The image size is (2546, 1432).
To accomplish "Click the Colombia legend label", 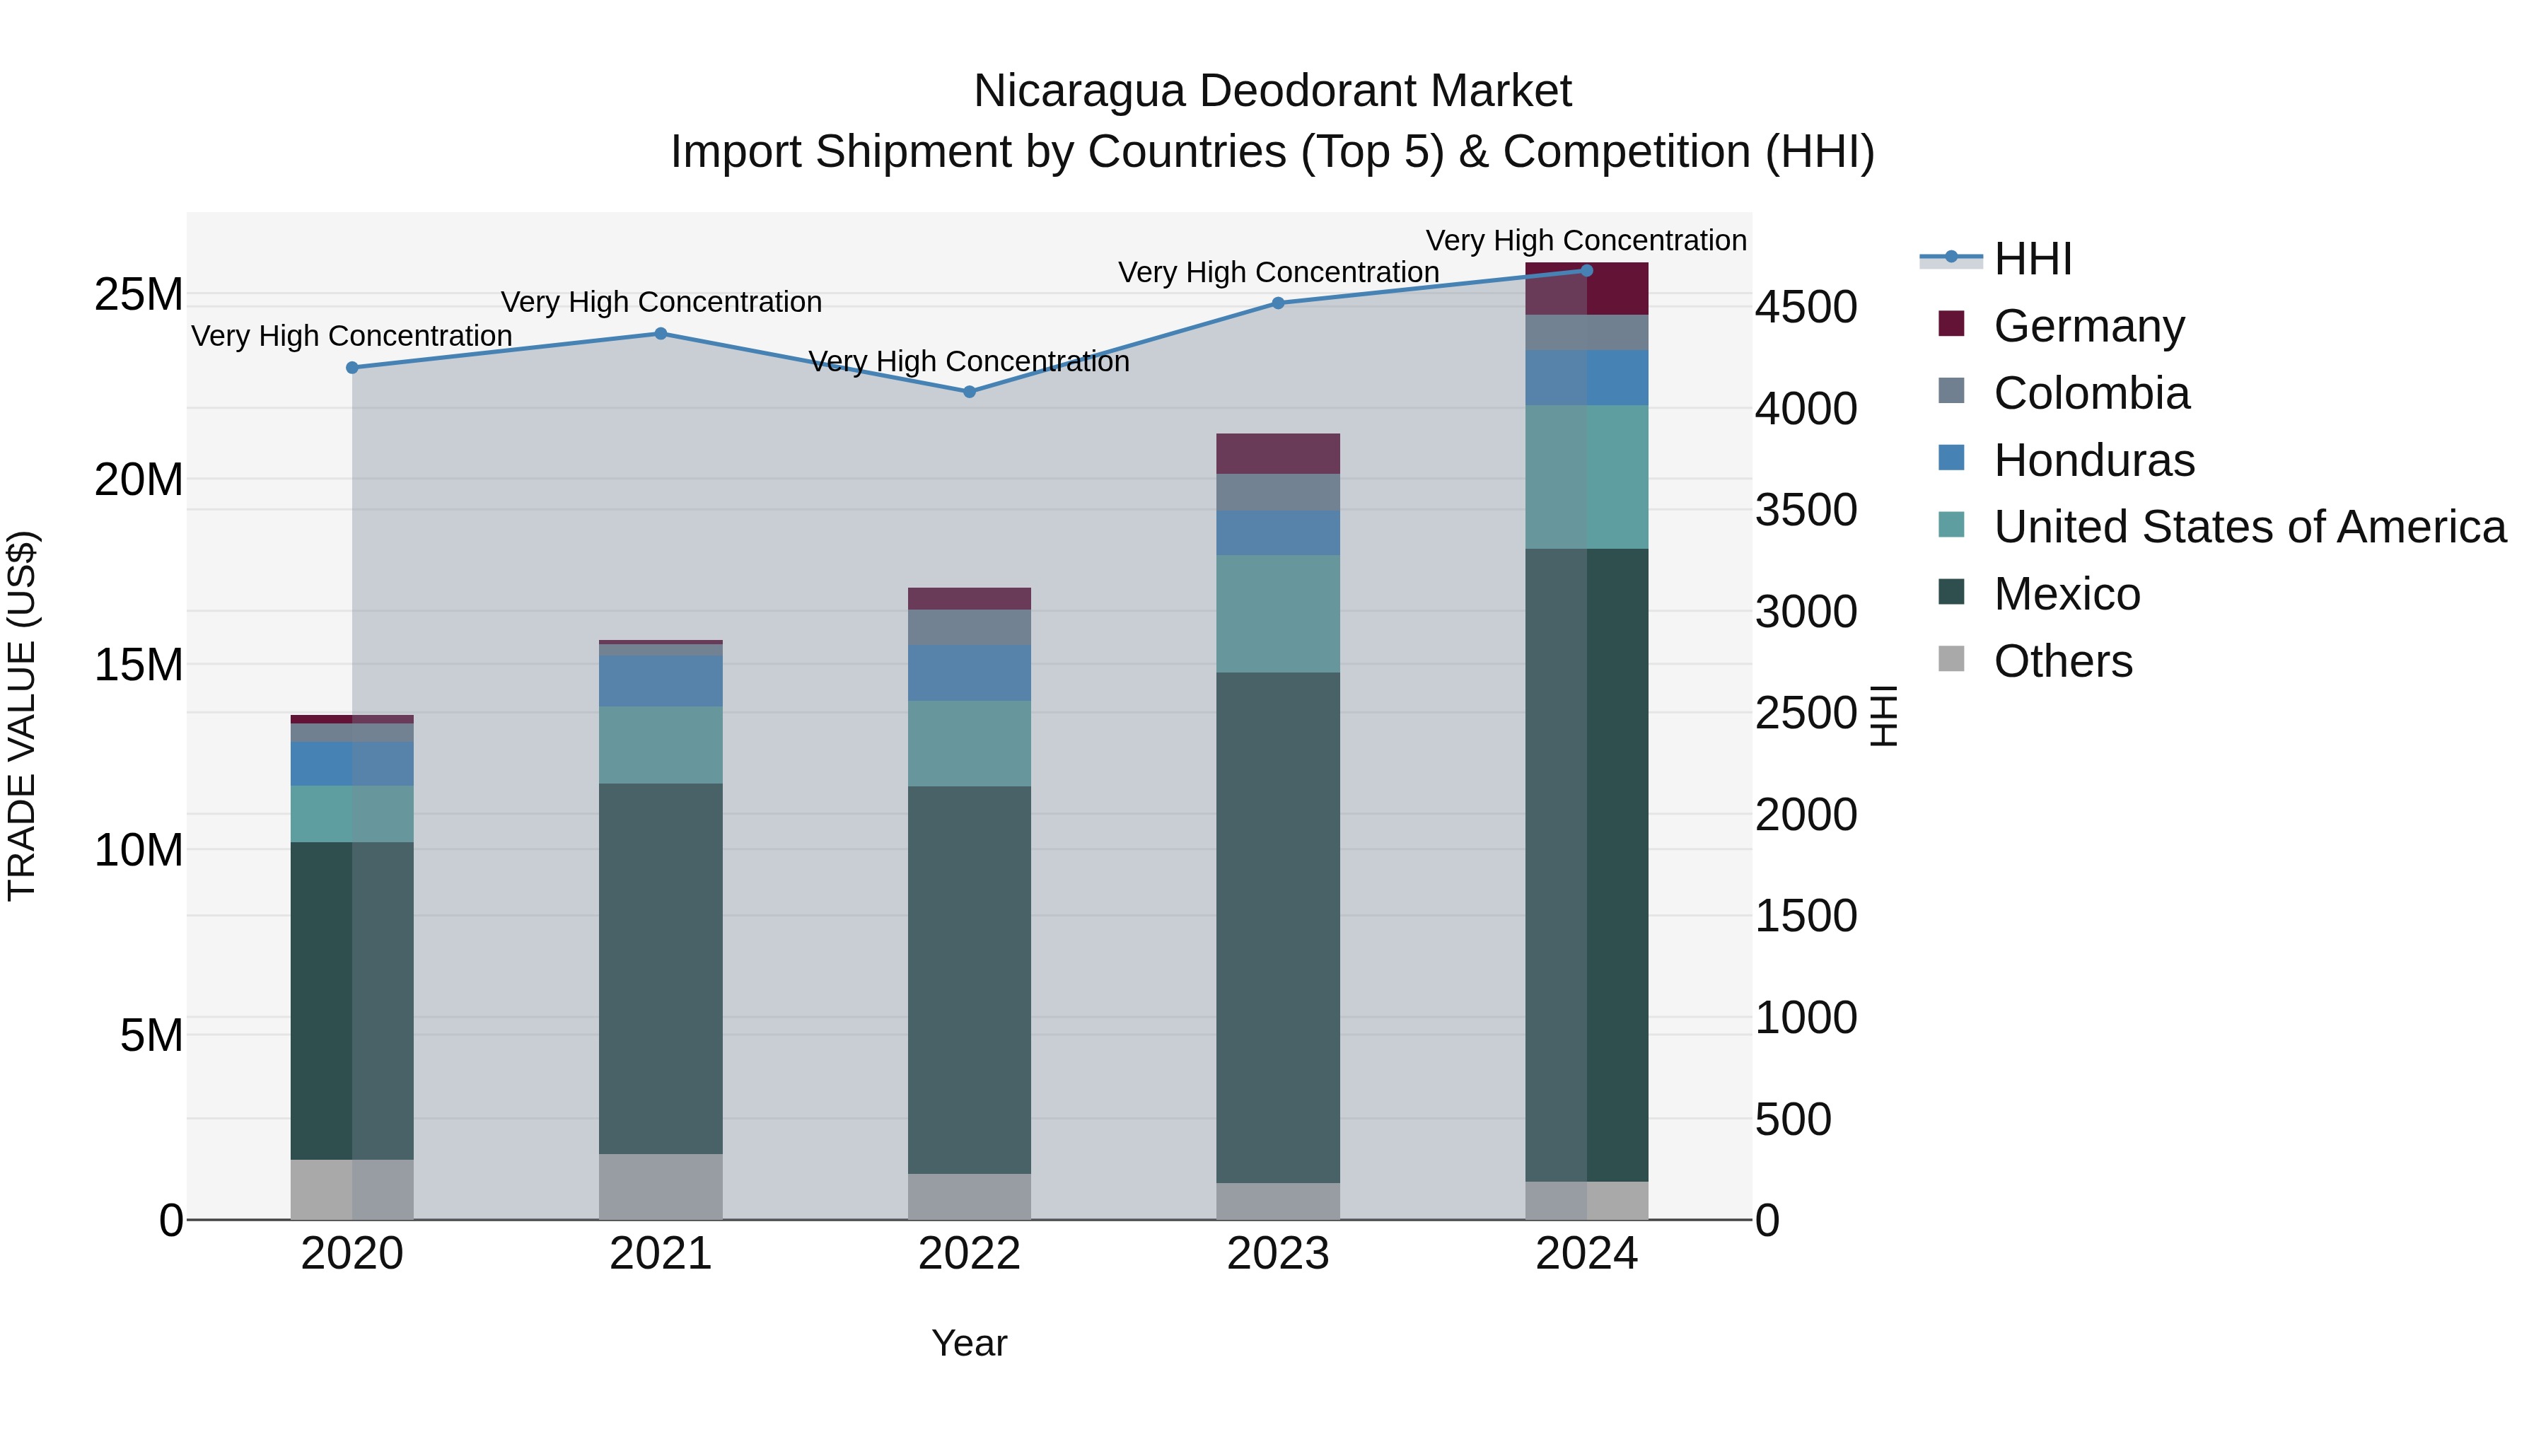I will [x=2091, y=393].
